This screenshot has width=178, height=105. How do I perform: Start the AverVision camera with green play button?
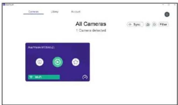[x=58, y=62]
